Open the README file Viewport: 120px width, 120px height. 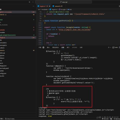point(2,71)
